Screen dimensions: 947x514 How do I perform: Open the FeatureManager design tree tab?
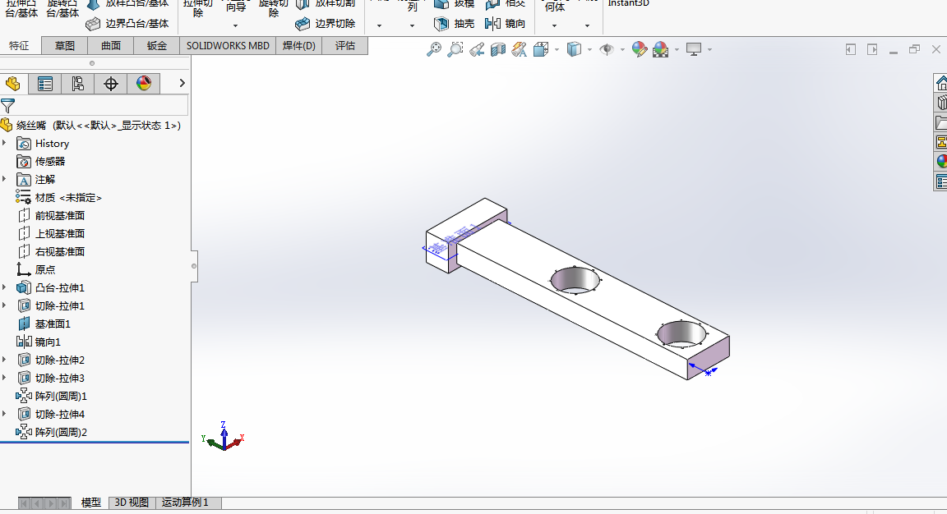12,84
